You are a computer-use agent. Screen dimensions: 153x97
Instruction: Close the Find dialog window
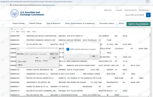tap(57, 50)
